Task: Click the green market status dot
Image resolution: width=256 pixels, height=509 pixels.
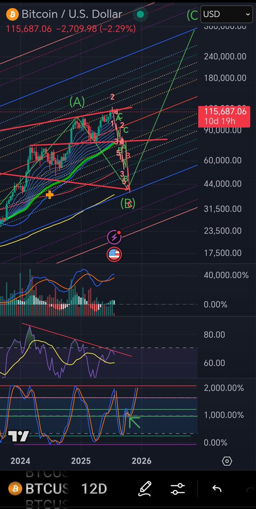Action: [140, 14]
